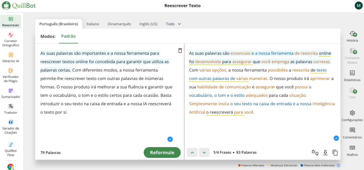Open the Verificador de Plágio tool
This screenshot has height=170, width=364.
tap(11, 75)
